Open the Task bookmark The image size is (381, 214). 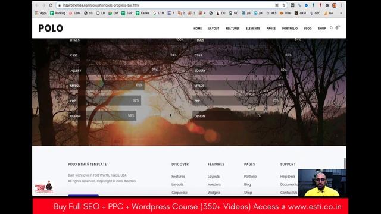[127, 13]
